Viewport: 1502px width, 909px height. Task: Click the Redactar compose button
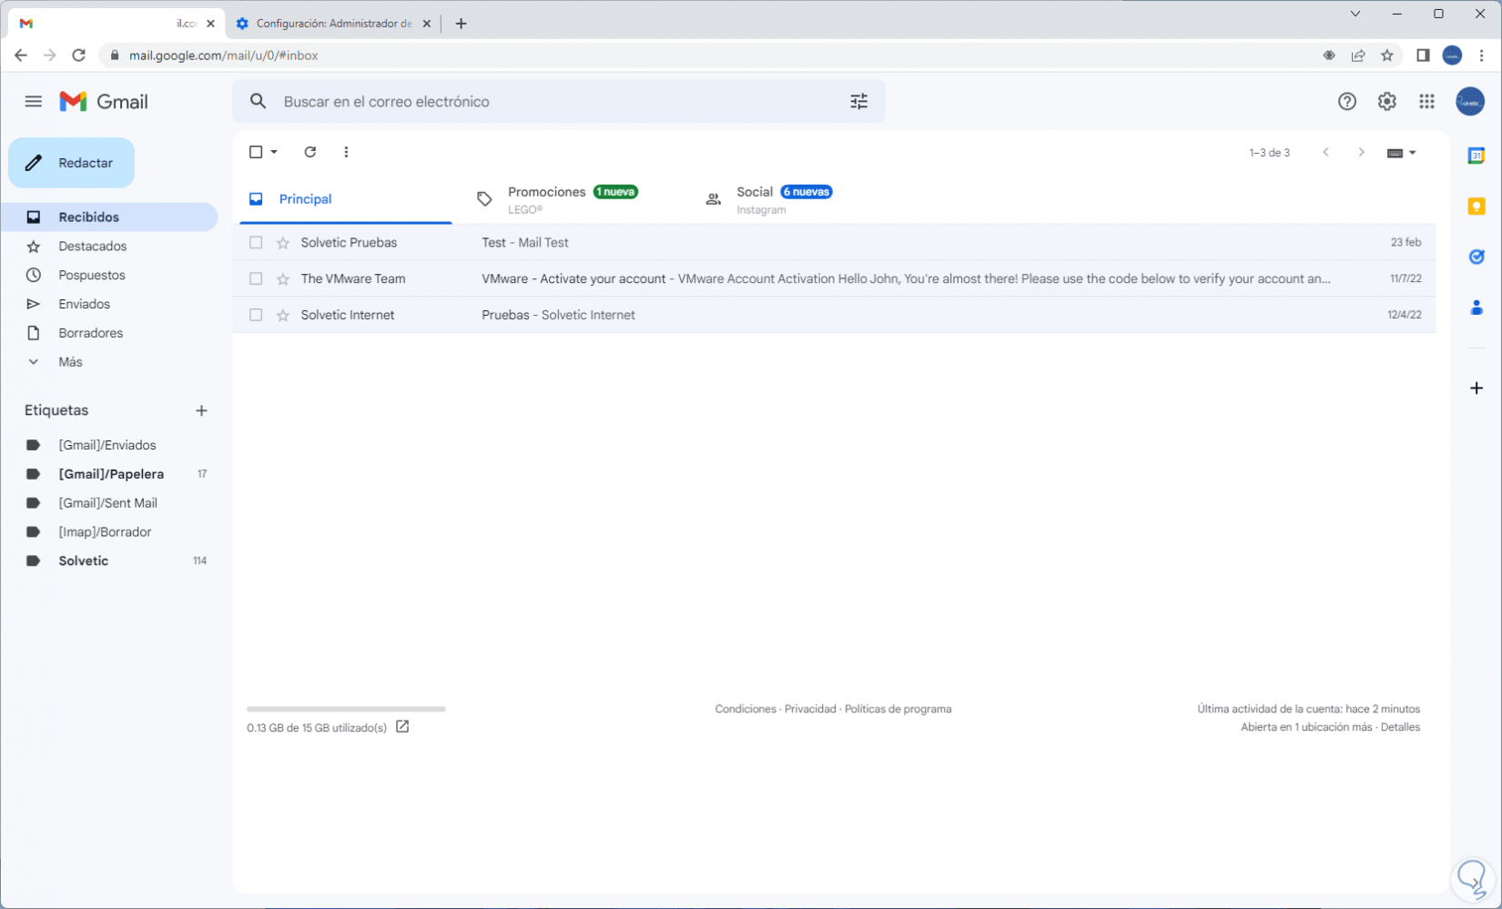coord(72,163)
